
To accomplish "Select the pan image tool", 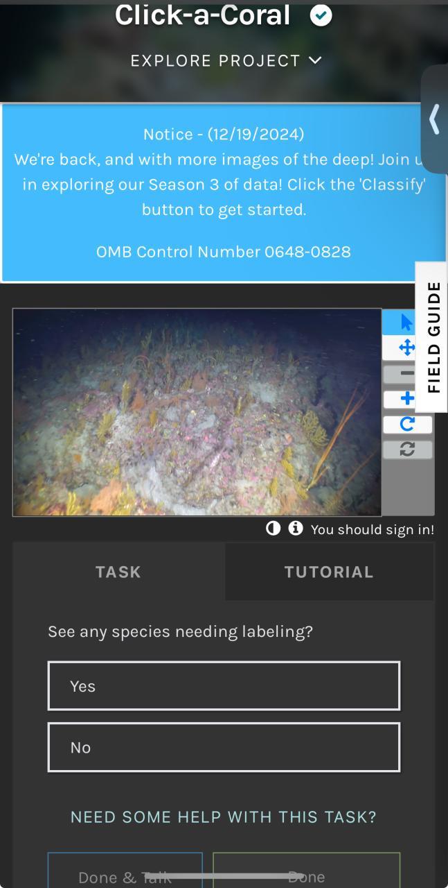I will (x=407, y=348).
